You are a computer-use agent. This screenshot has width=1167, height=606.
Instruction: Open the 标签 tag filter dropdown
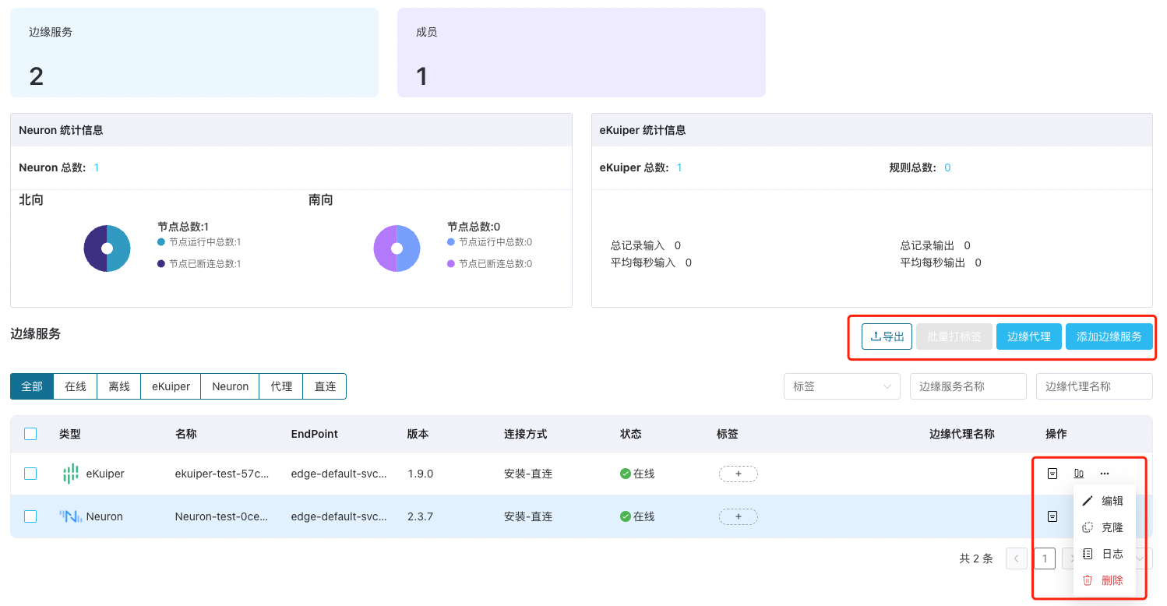click(x=841, y=386)
